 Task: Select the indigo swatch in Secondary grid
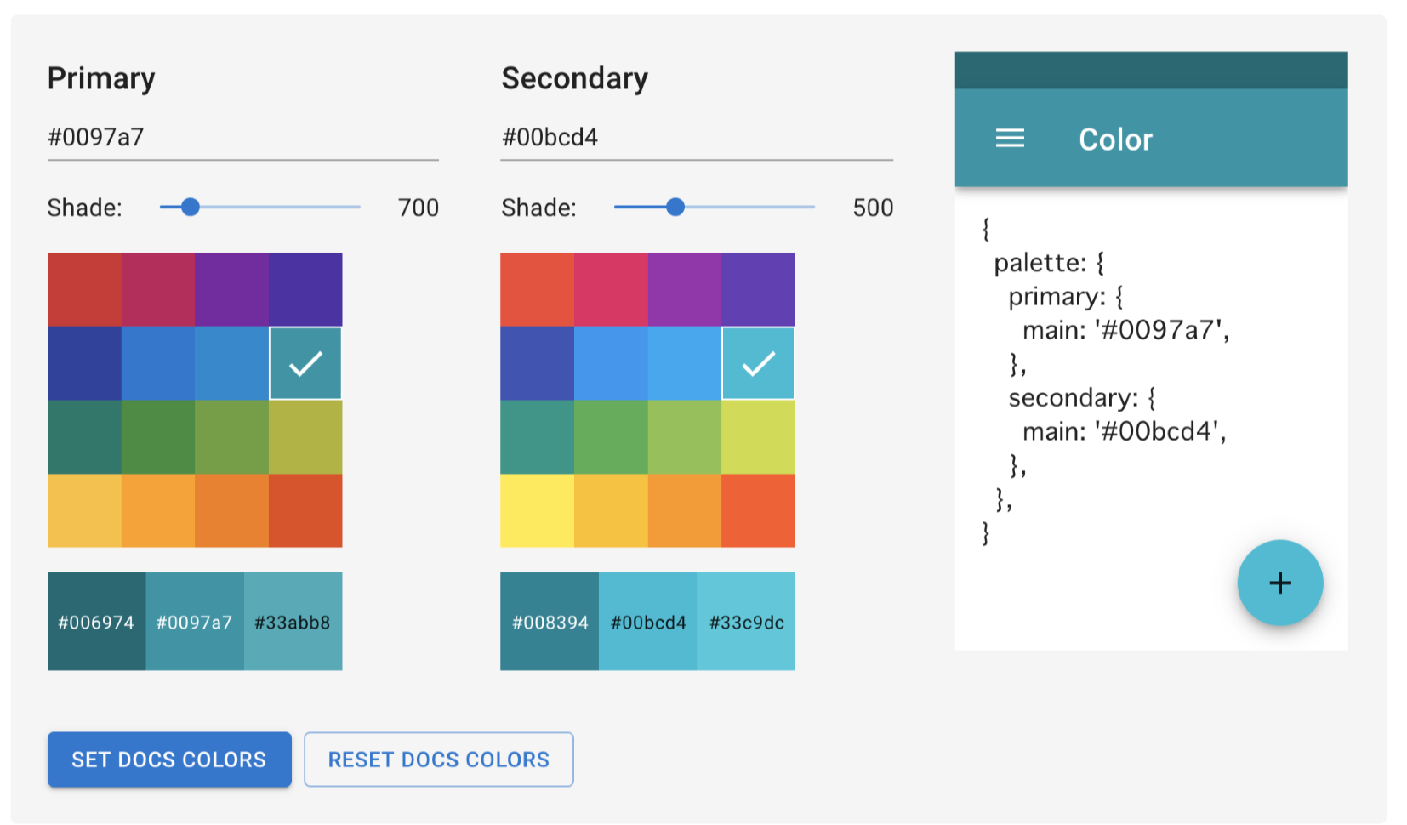pyautogui.click(x=537, y=363)
